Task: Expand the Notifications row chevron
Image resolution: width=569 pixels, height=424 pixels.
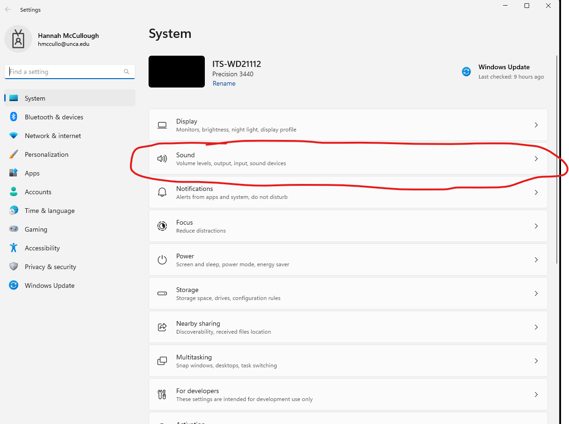Action: [x=536, y=192]
